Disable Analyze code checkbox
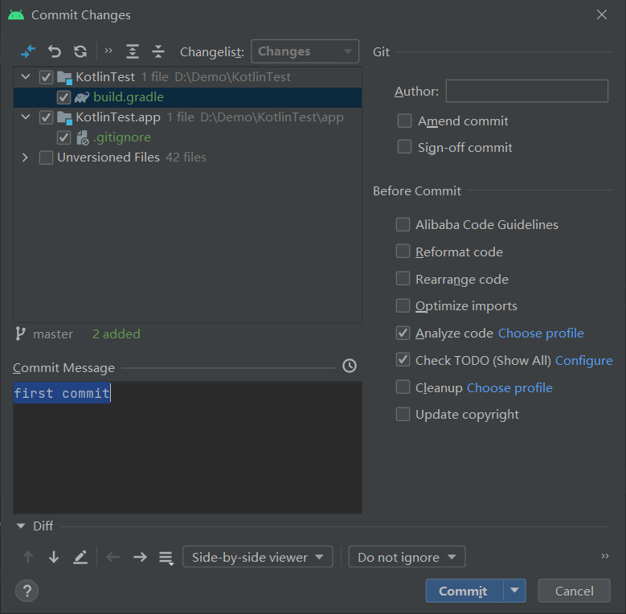626x614 pixels. pyautogui.click(x=403, y=333)
